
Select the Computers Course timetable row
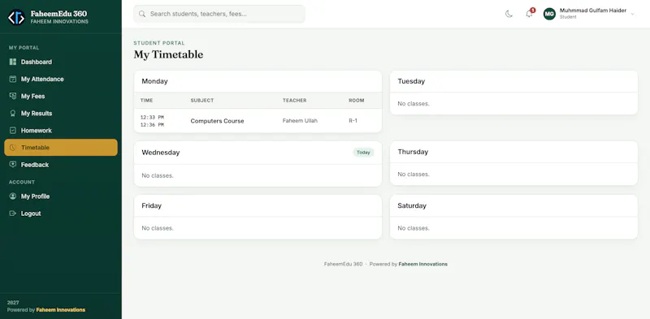(x=258, y=121)
